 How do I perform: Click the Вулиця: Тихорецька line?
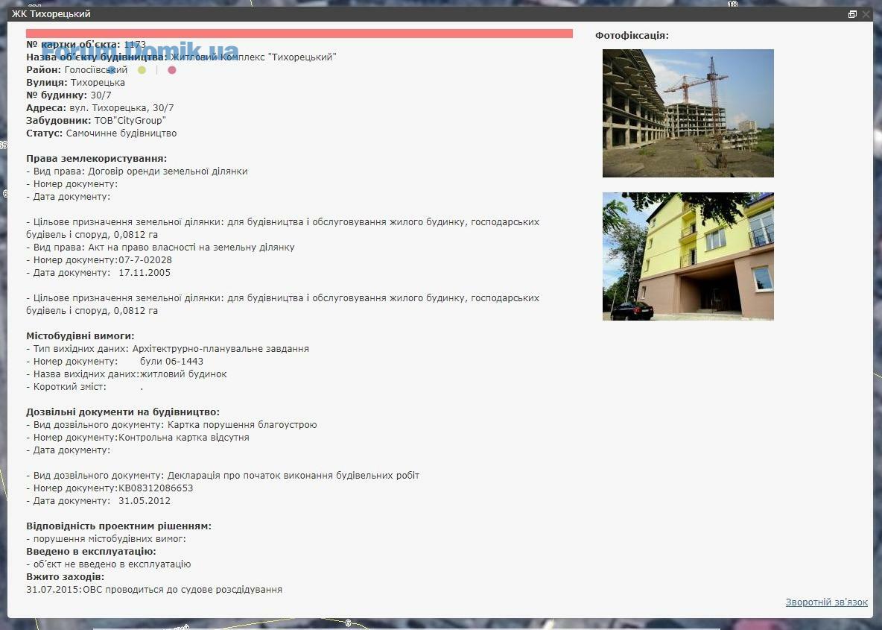(75, 82)
